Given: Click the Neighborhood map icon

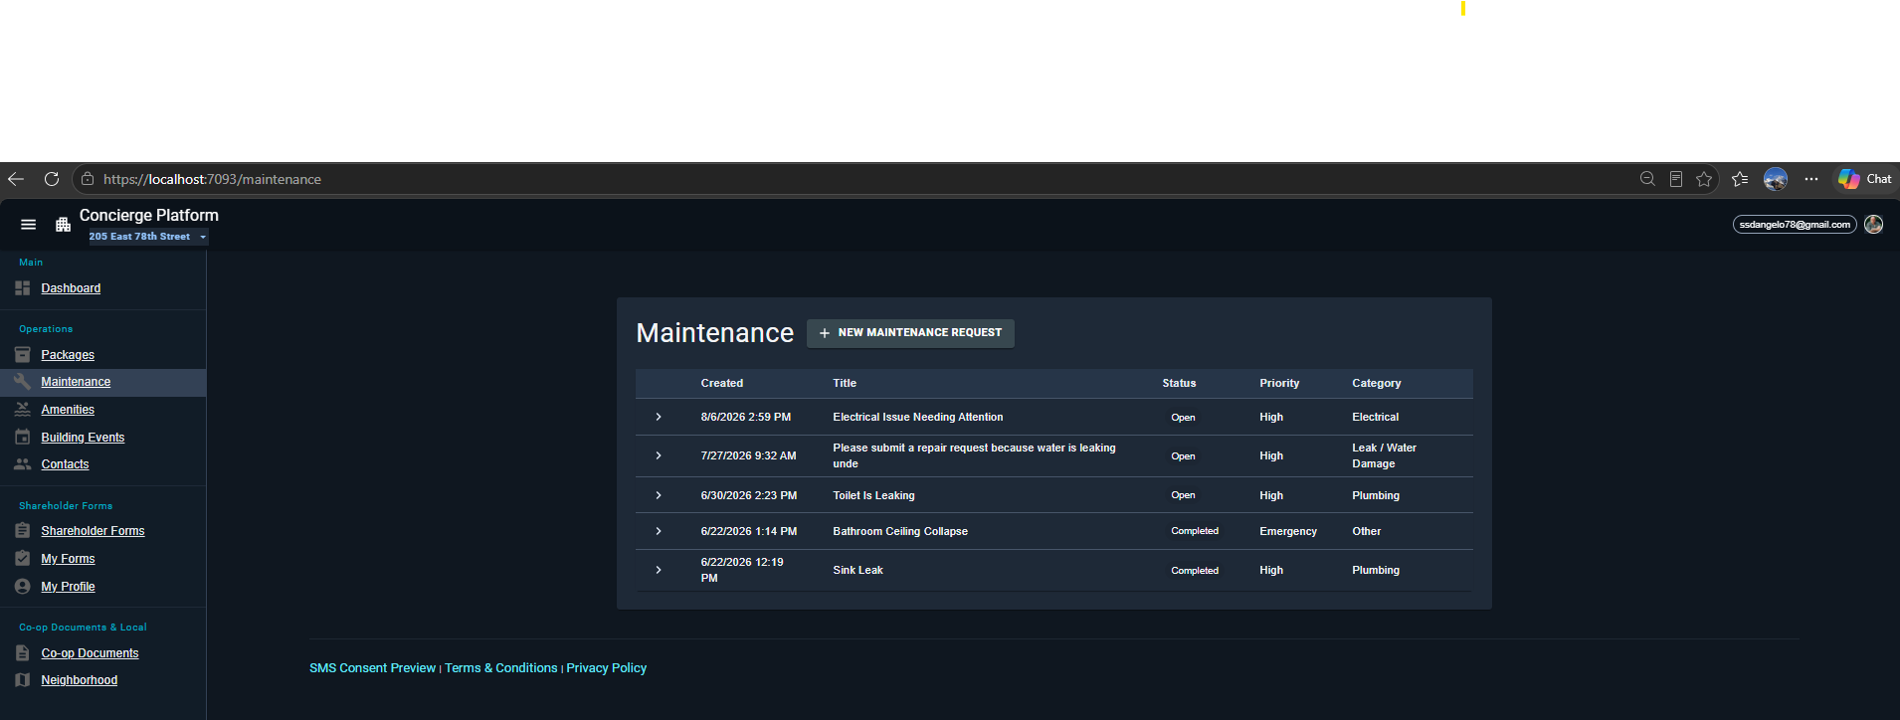Looking at the screenshot, I should click(23, 680).
